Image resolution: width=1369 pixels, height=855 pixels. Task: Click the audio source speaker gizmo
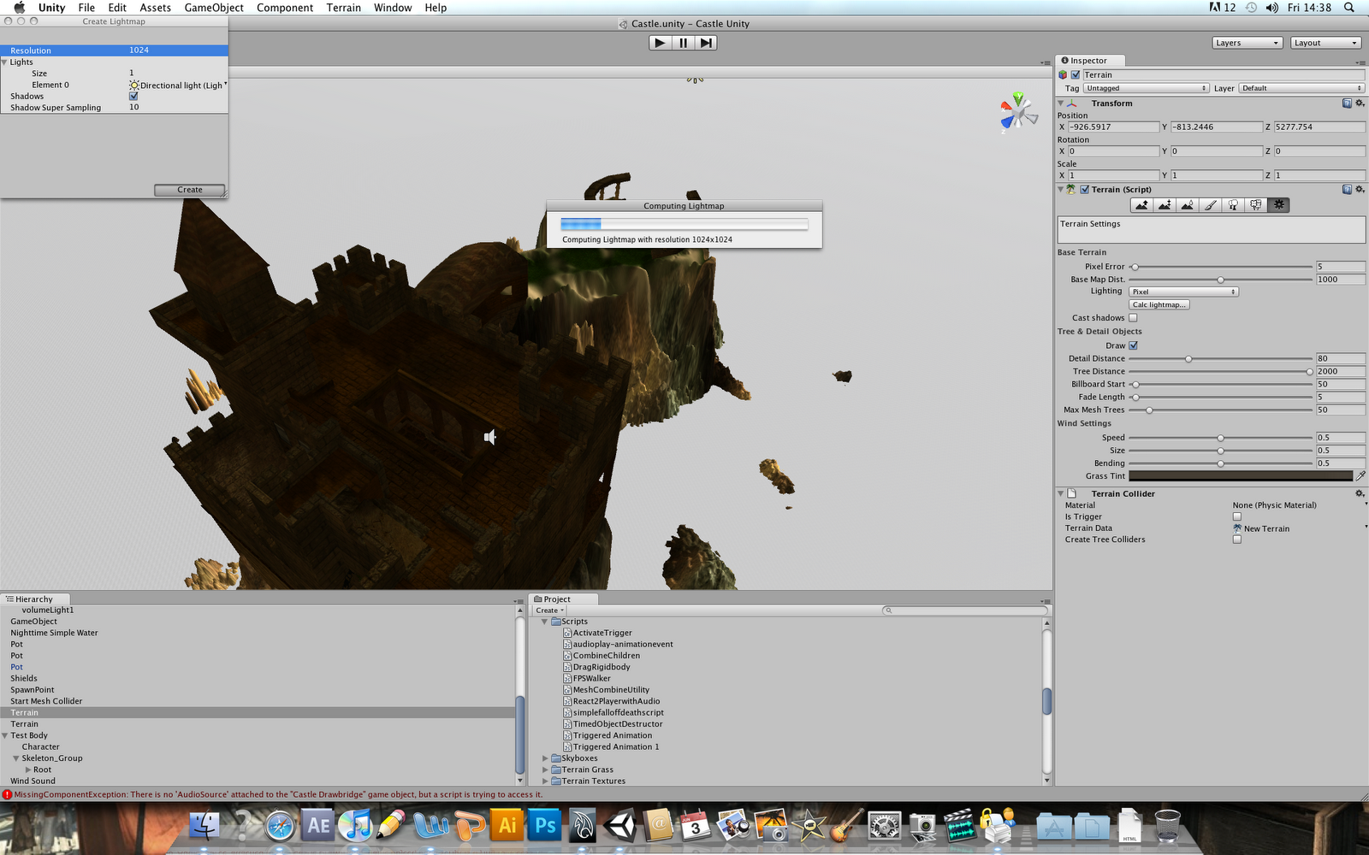(490, 437)
